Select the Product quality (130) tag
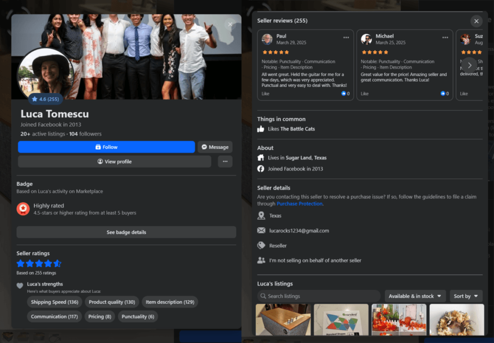Screen dimensions: 494x343 pyautogui.click(x=112, y=302)
